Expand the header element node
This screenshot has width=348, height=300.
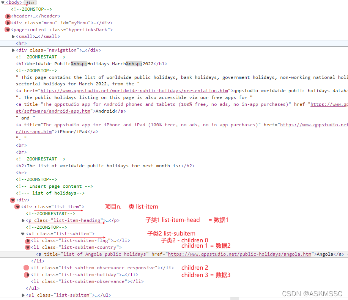[8, 16]
